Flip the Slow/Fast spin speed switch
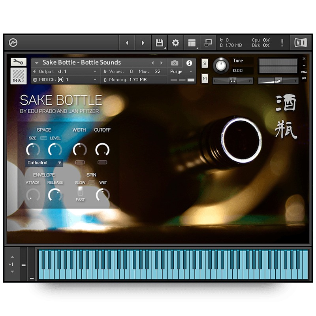Viewport: 316px width, 316px height. click(80, 191)
